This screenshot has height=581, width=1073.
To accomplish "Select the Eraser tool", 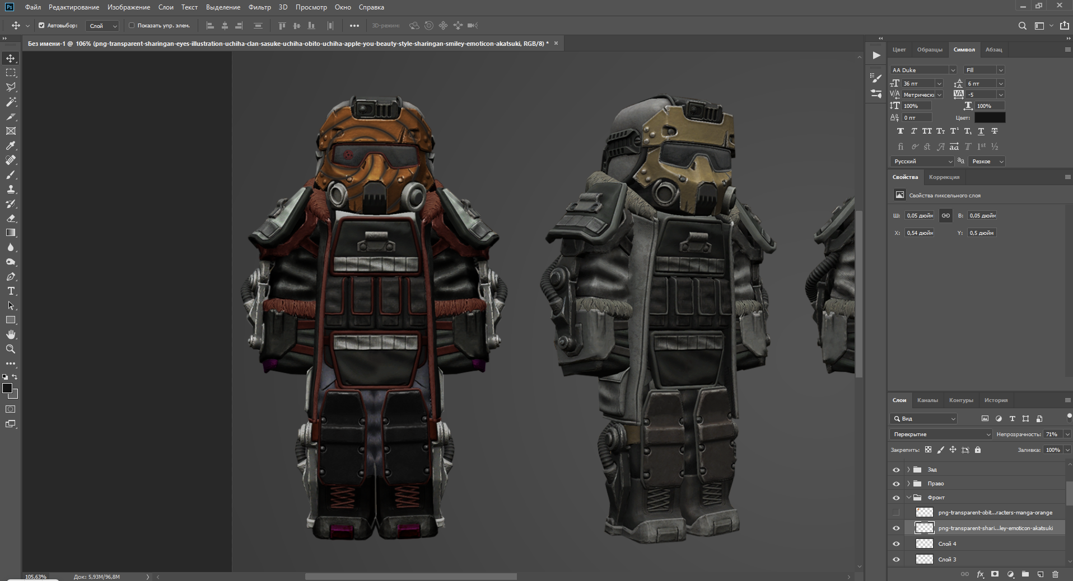I will click(11, 218).
